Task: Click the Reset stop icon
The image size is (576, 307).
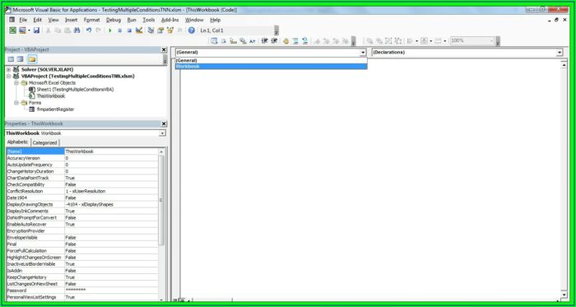Action: coord(129,30)
